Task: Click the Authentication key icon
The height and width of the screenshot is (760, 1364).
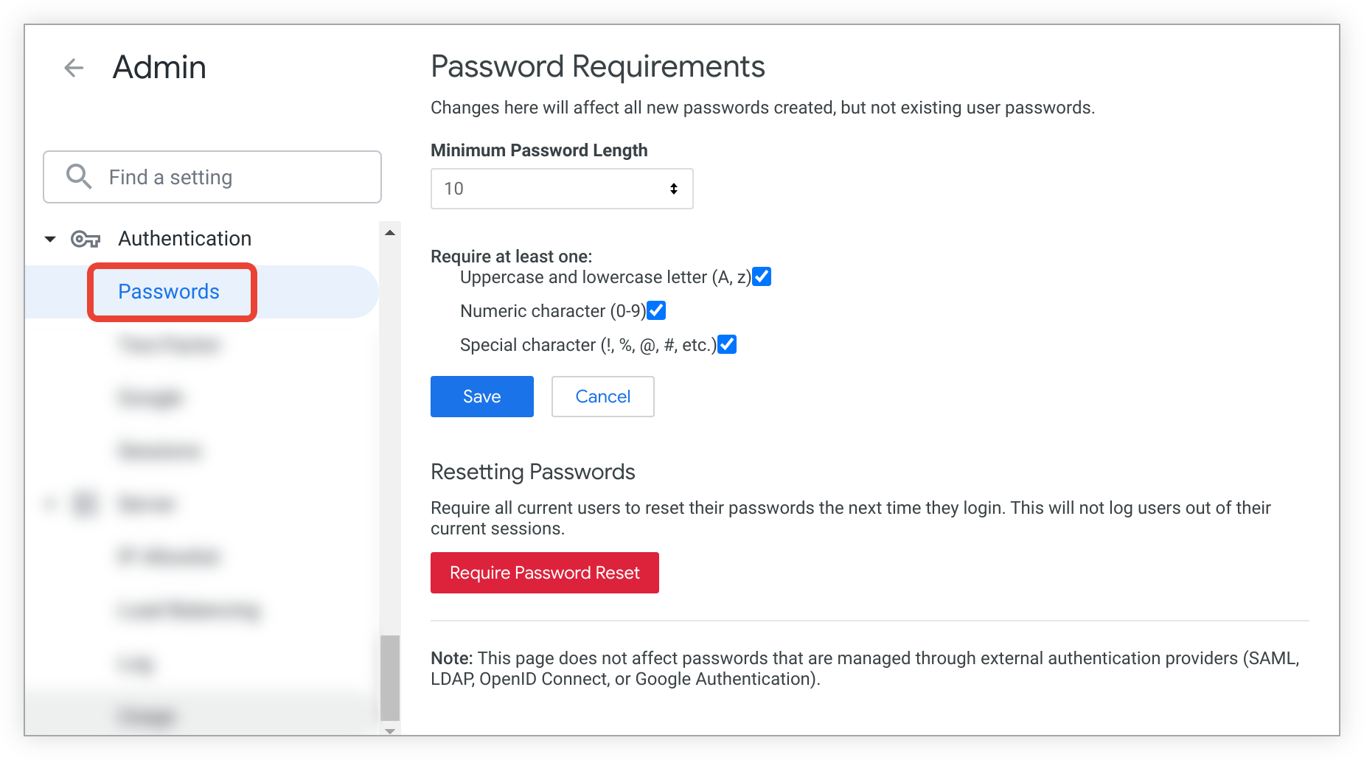Action: (x=86, y=239)
